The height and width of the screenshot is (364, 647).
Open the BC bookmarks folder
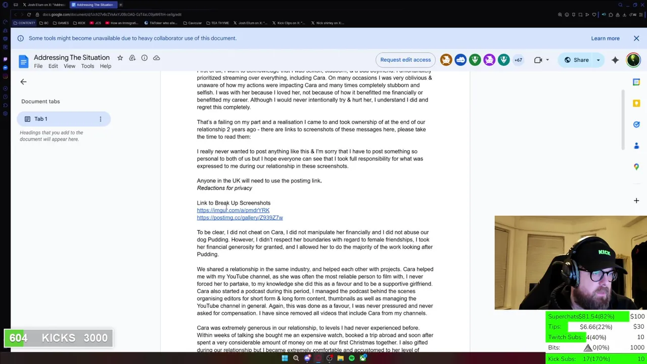coord(44,23)
